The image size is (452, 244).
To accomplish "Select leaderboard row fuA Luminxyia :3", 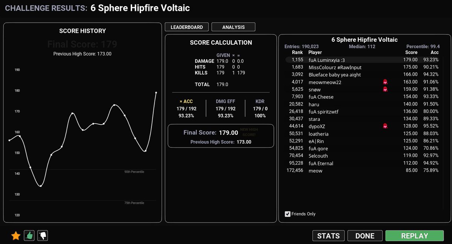I will click(x=363, y=59).
